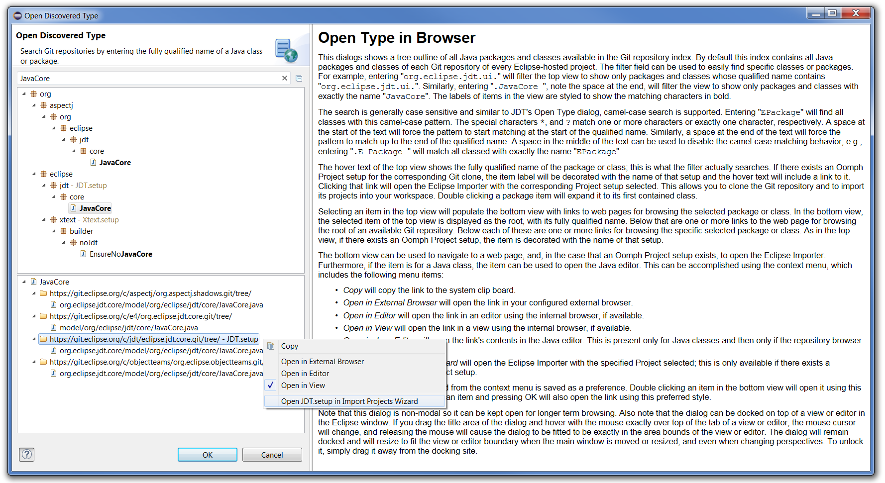Toggle the checked Open in View option
Image resolution: width=885 pixels, height=483 pixels.
[x=354, y=386]
